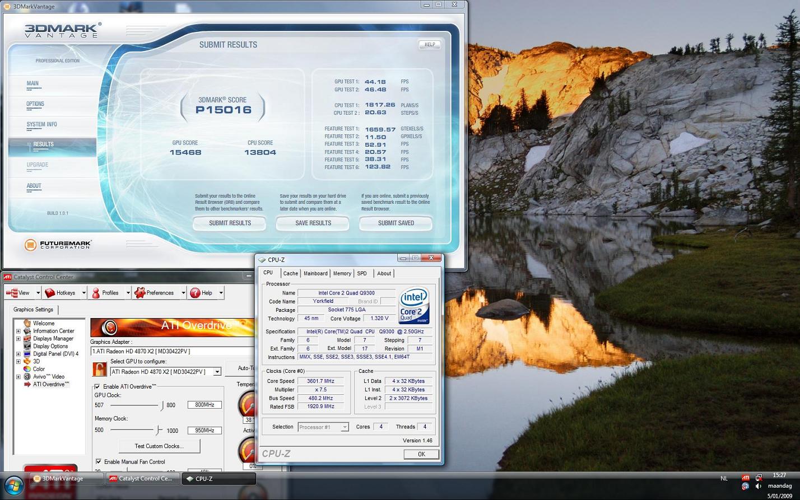The height and width of the screenshot is (500, 800).
Task: Adjust the GPU Clock slider handle
Action: (162, 405)
